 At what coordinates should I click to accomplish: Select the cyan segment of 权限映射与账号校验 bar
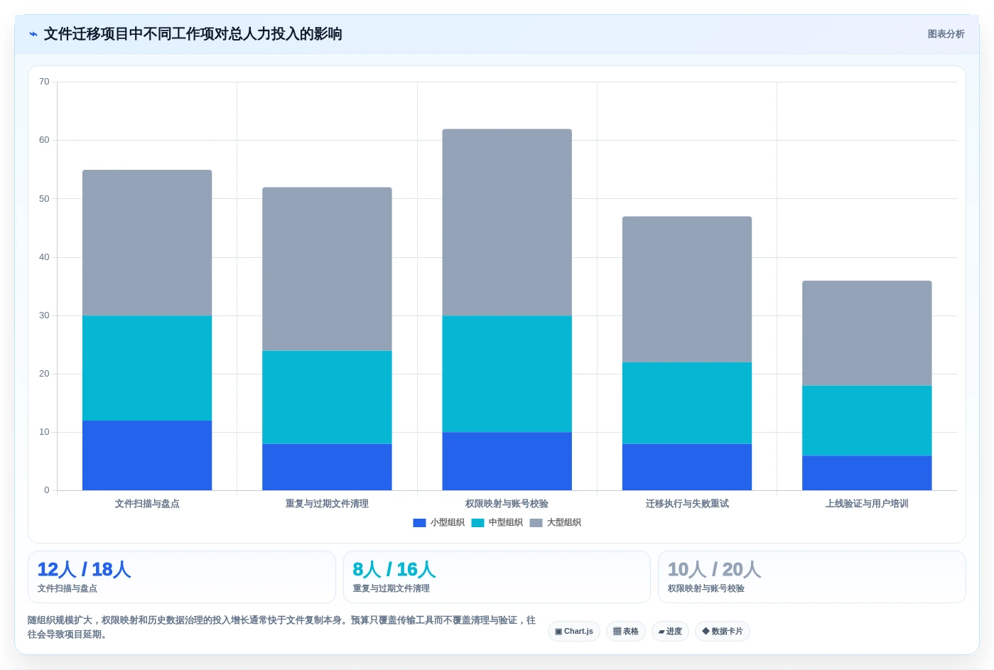[x=507, y=374]
